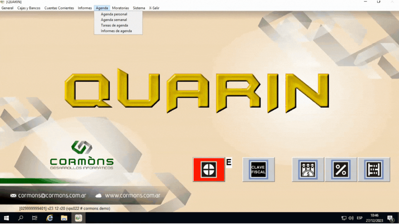
Task: Click the abacus calculator icon
Action: (x=374, y=170)
